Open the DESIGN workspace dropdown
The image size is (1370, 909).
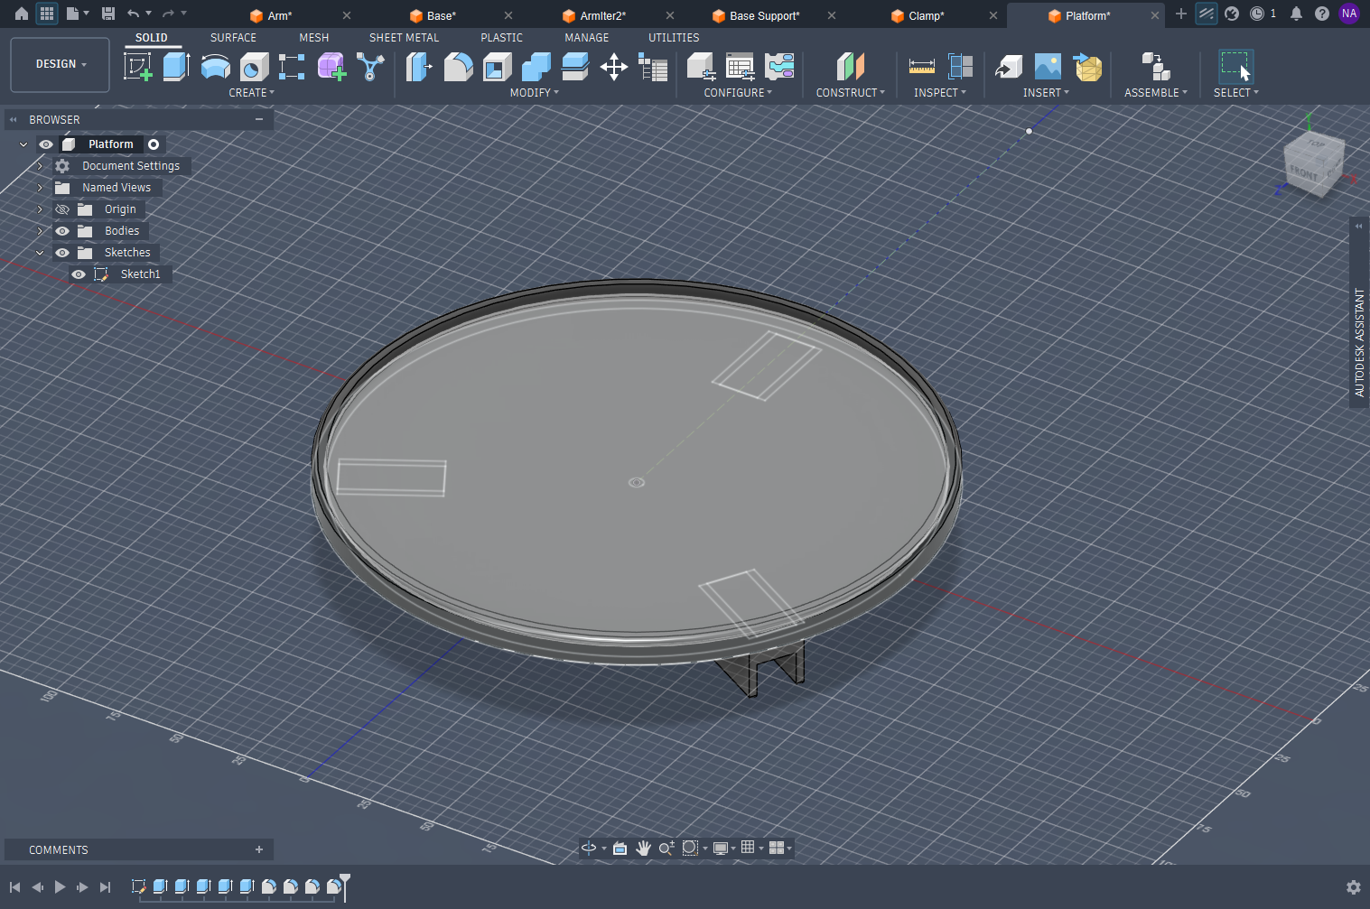[x=61, y=64]
